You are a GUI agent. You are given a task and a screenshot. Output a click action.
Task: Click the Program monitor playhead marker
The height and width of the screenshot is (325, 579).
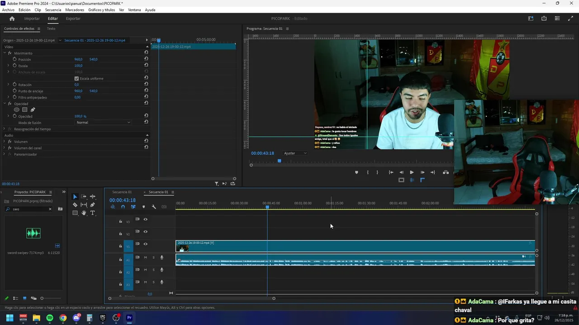click(279, 161)
